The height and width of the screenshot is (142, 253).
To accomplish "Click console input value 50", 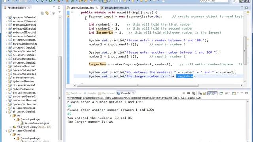I will point(69,106).
